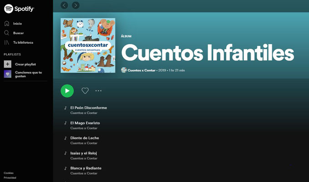
Task: Select track El Mago Evaristo
Action: point(85,123)
